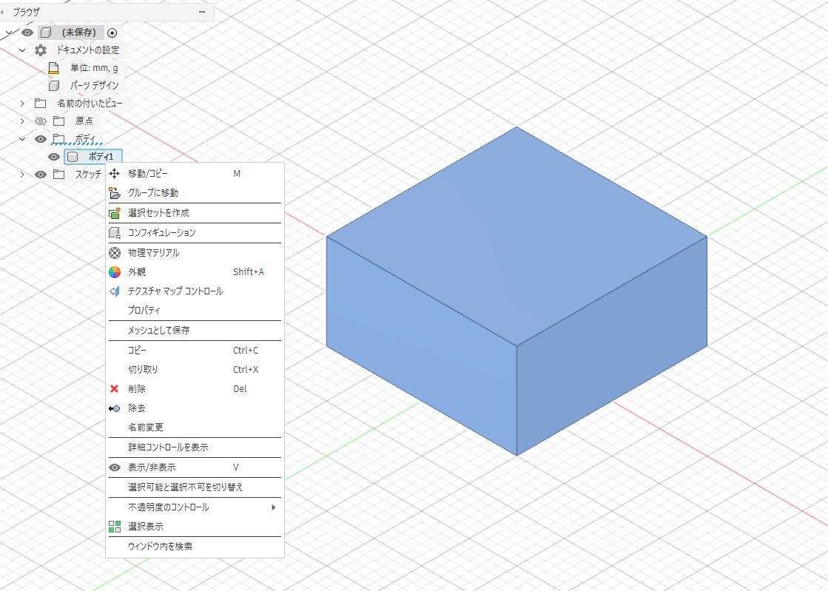Toggle the スケッチ folder visibility eye
This screenshot has width=828, height=591.
point(41,175)
